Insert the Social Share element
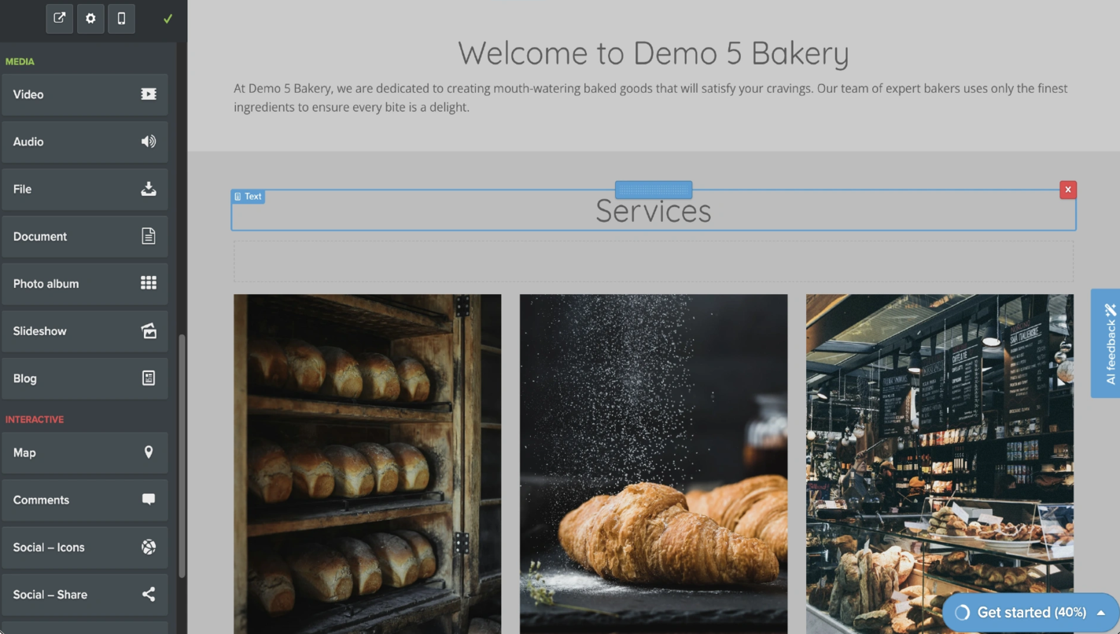The image size is (1120, 634). pyautogui.click(x=84, y=594)
